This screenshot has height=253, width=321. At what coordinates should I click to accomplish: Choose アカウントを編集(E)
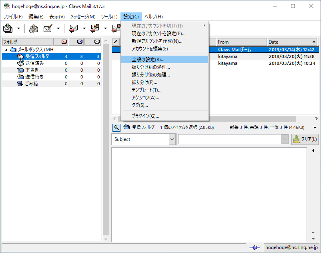click(x=165, y=49)
